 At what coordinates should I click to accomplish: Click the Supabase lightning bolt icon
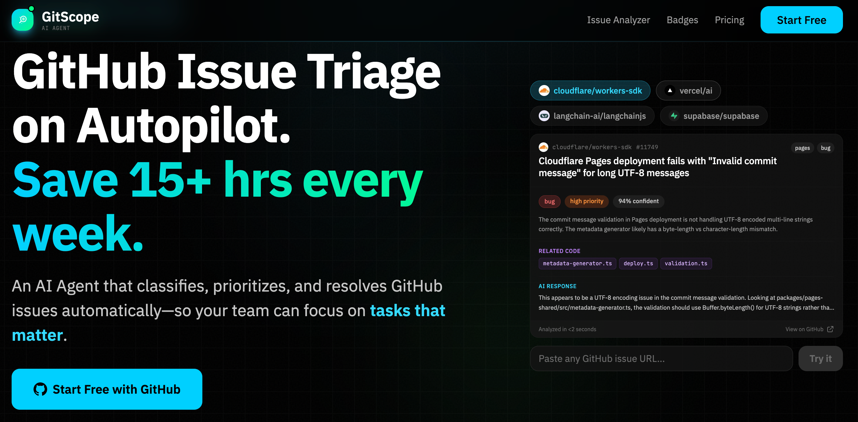[x=674, y=116]
